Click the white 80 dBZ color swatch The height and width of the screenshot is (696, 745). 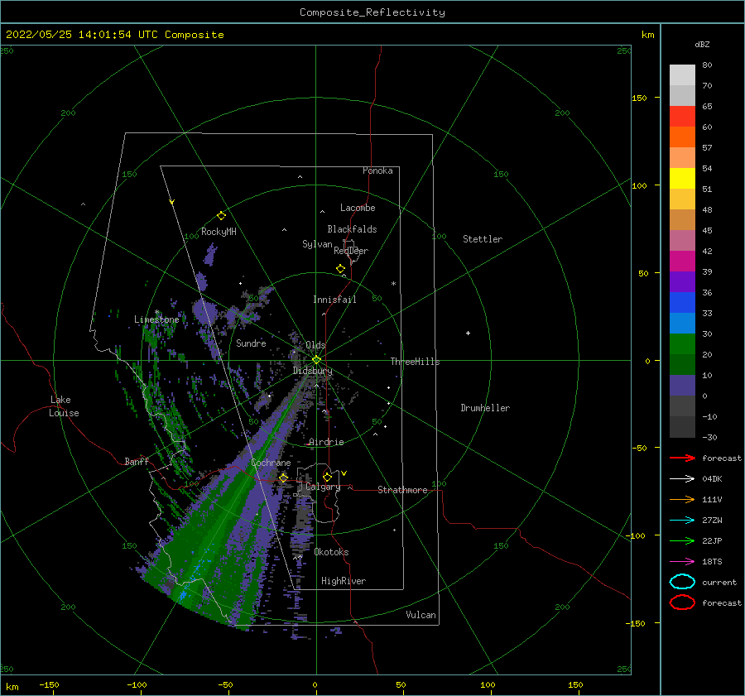point(682,74)
